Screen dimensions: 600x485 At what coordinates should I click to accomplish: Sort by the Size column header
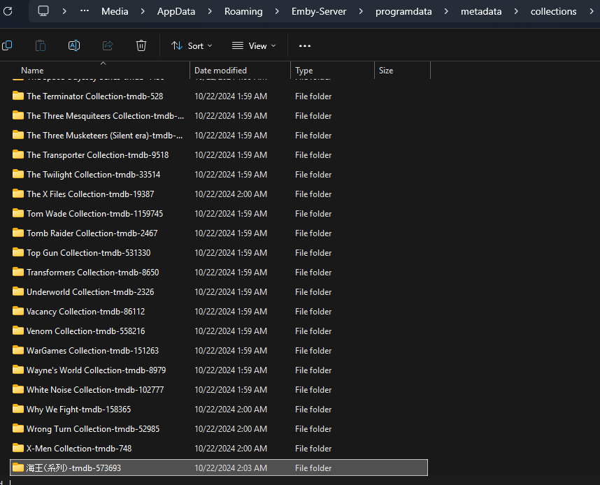pyautogui.click(x=386, y=71)
